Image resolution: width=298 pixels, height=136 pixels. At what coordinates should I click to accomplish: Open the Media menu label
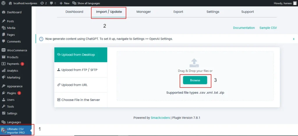(11, 28)
